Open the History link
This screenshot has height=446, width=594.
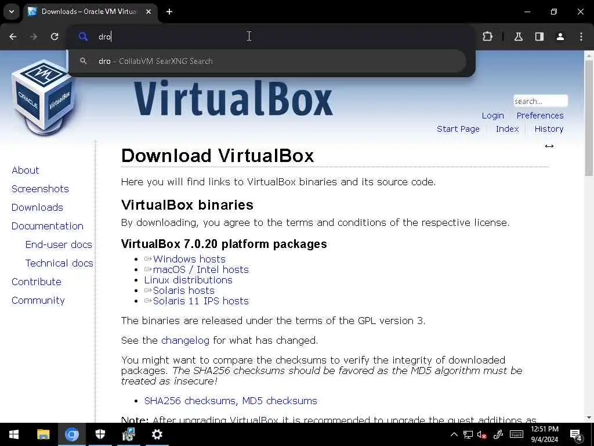549,129
